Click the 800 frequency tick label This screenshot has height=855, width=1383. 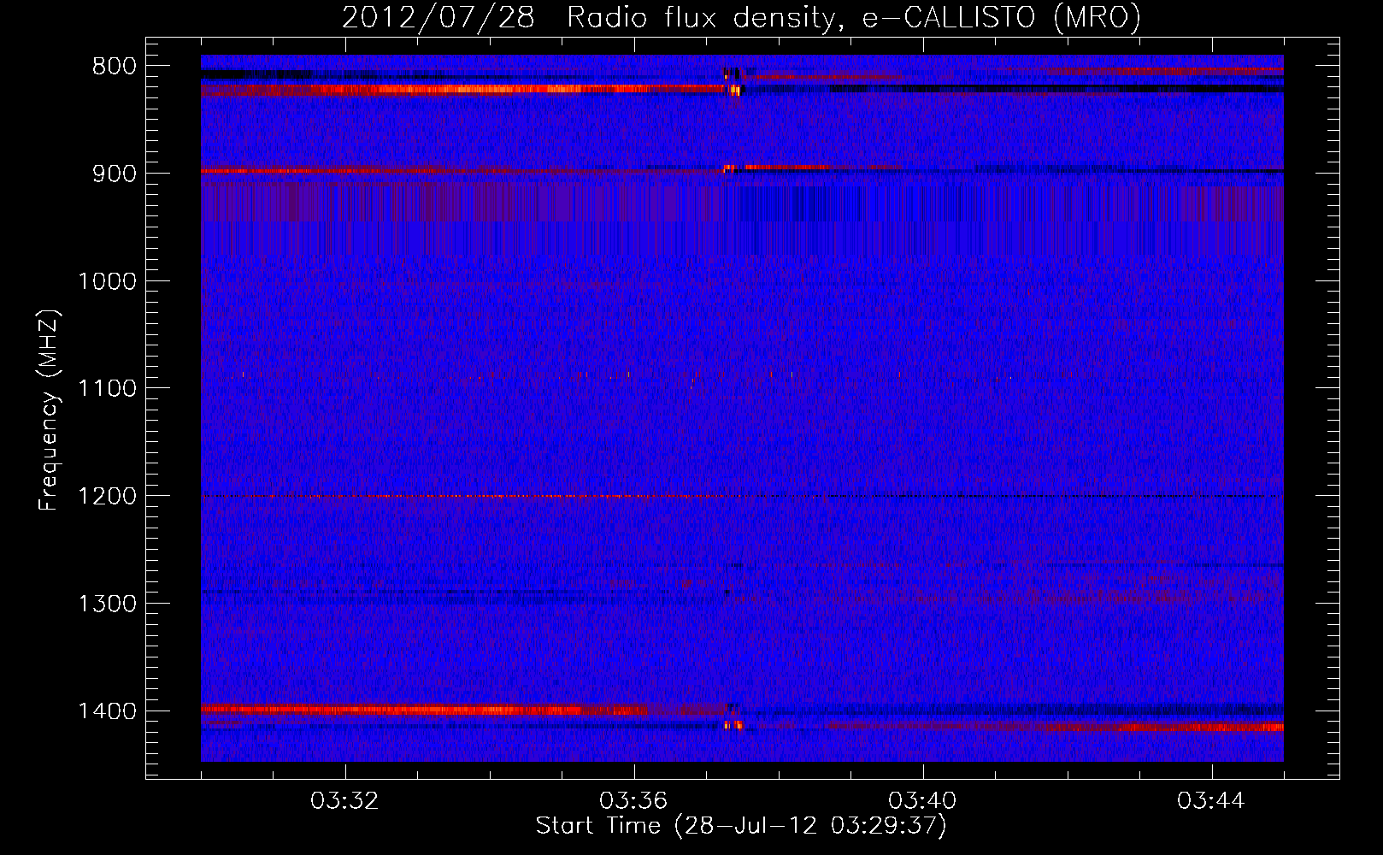click(114, 67)
